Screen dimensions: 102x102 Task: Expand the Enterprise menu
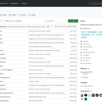pyautogui.click(x=15, y=3)
